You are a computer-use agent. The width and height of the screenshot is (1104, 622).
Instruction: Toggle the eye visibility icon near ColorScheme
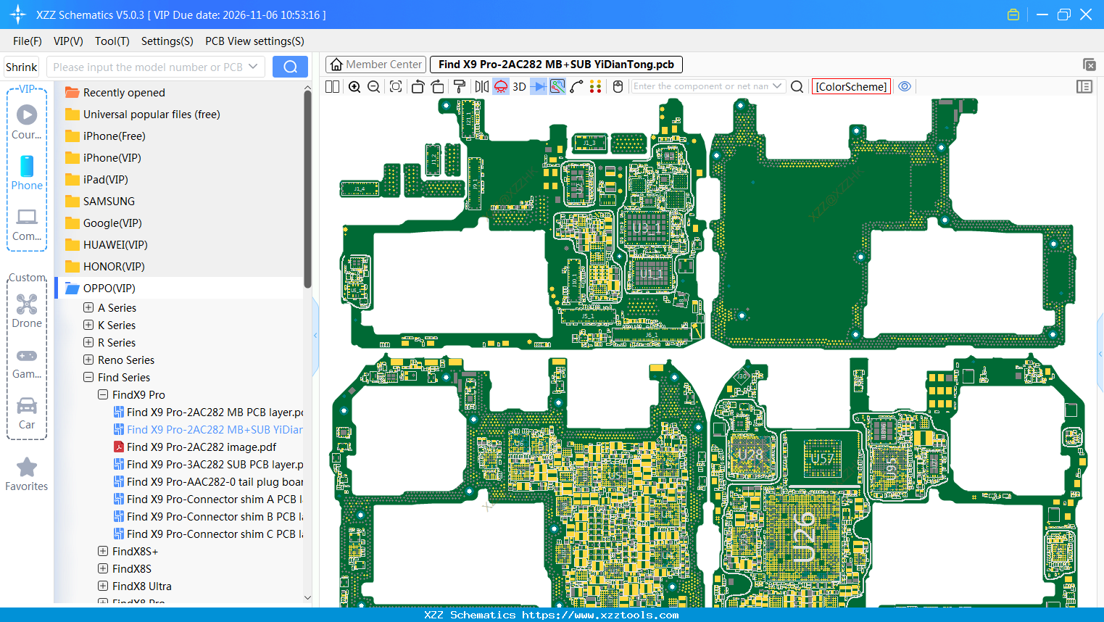click(904, 86)
